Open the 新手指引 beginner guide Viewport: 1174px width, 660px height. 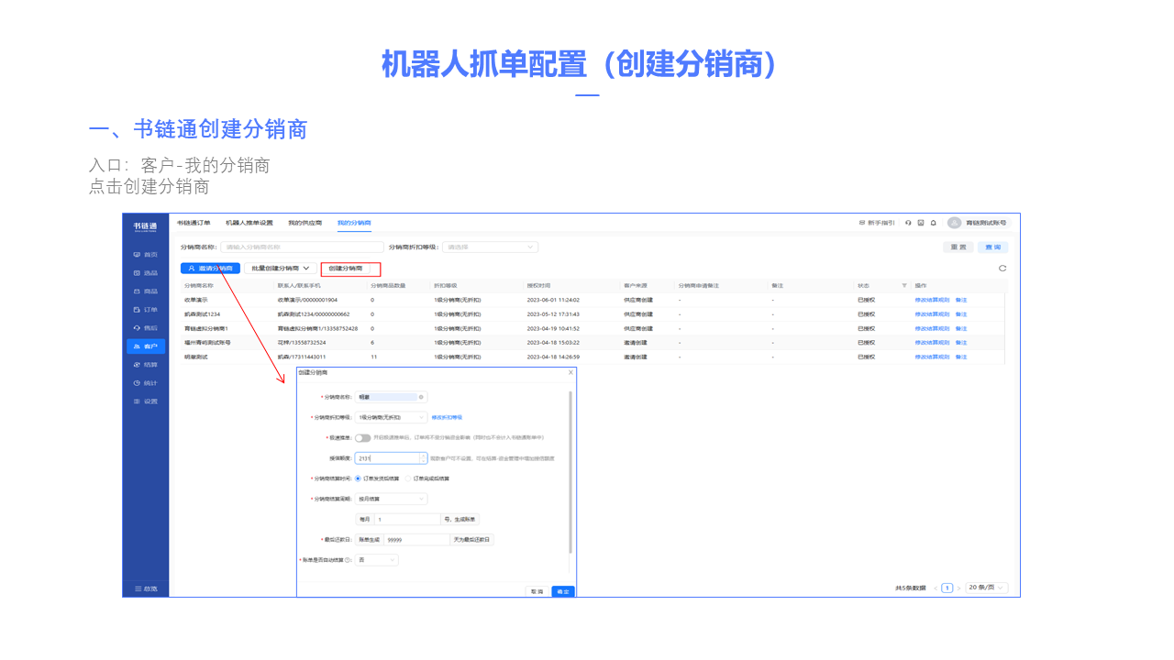(x=877, y=223)
